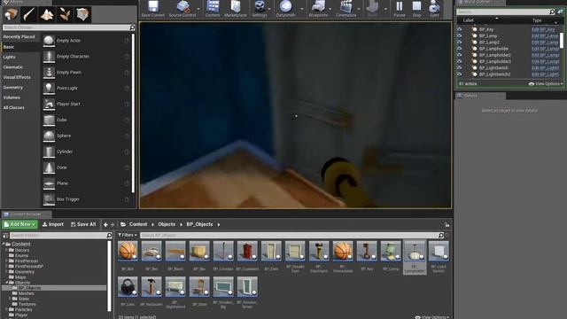Open the Marketplace toolbar icon

pyautogui.click(x=236, y=6)
